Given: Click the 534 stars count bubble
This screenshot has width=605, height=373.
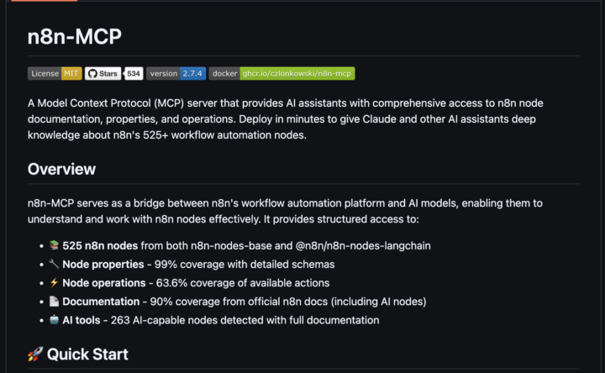Looking at the screenshot, I should pos(133,74).
